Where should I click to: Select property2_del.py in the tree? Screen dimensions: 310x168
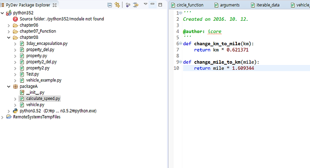pos(41,62)
